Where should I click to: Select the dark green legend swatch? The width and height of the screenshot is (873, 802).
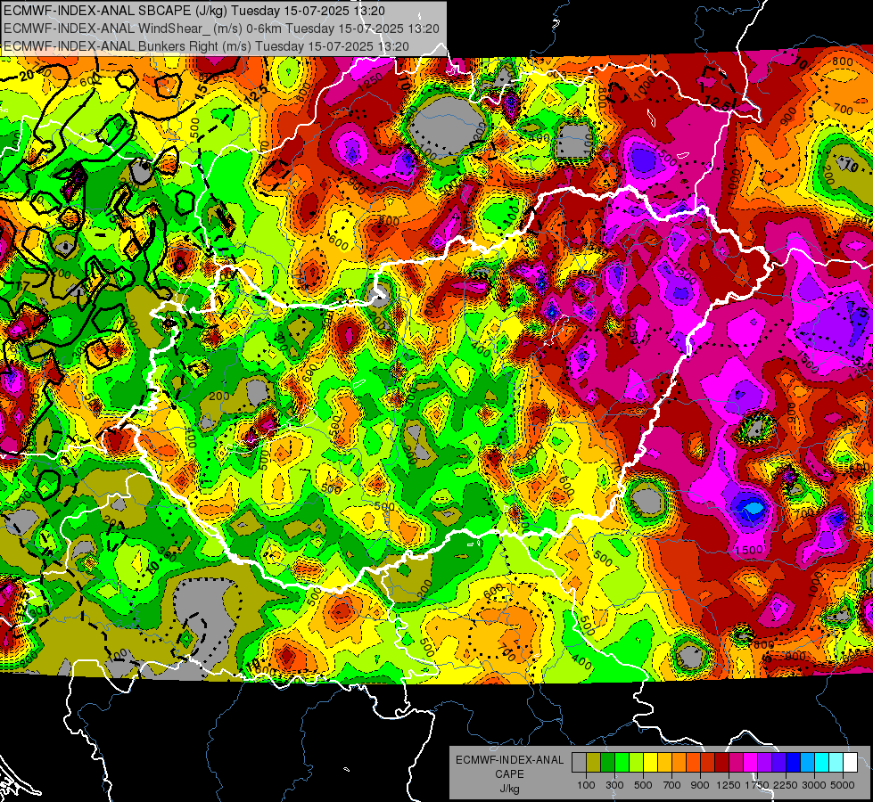pyautogui.click(x=607, y=762)
